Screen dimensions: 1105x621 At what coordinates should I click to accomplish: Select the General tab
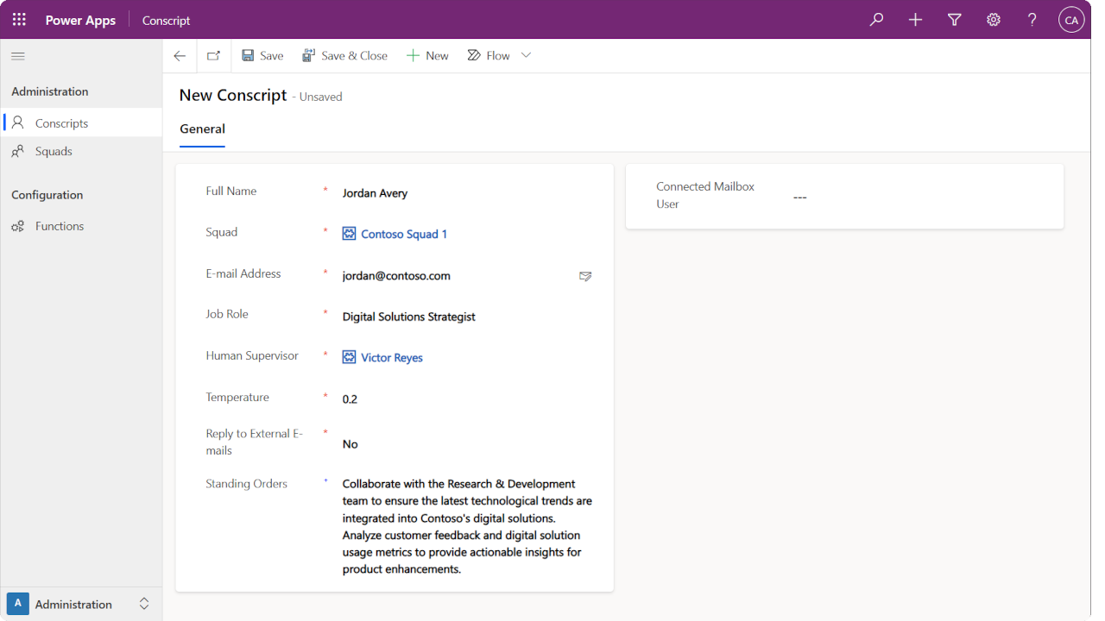click(202, 129)
